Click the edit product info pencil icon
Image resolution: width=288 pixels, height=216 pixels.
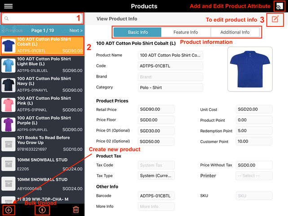click(x=275, y=19)
